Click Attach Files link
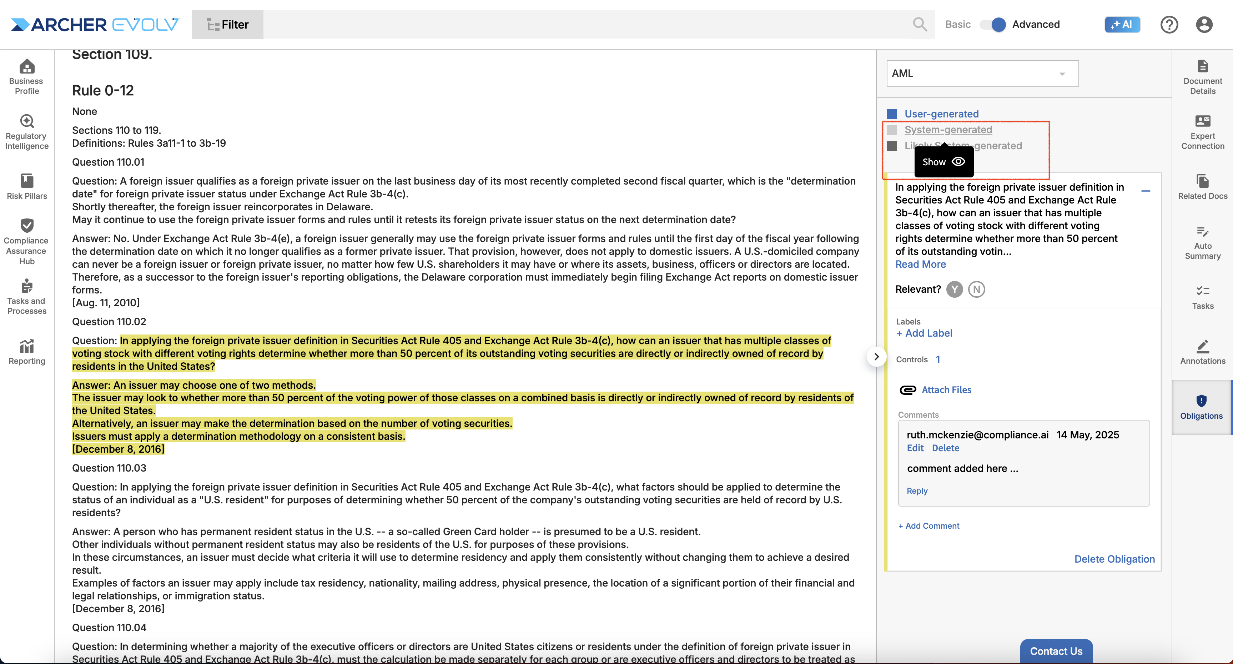Viewport: 1233px width, 664px height. coord(946,390)
